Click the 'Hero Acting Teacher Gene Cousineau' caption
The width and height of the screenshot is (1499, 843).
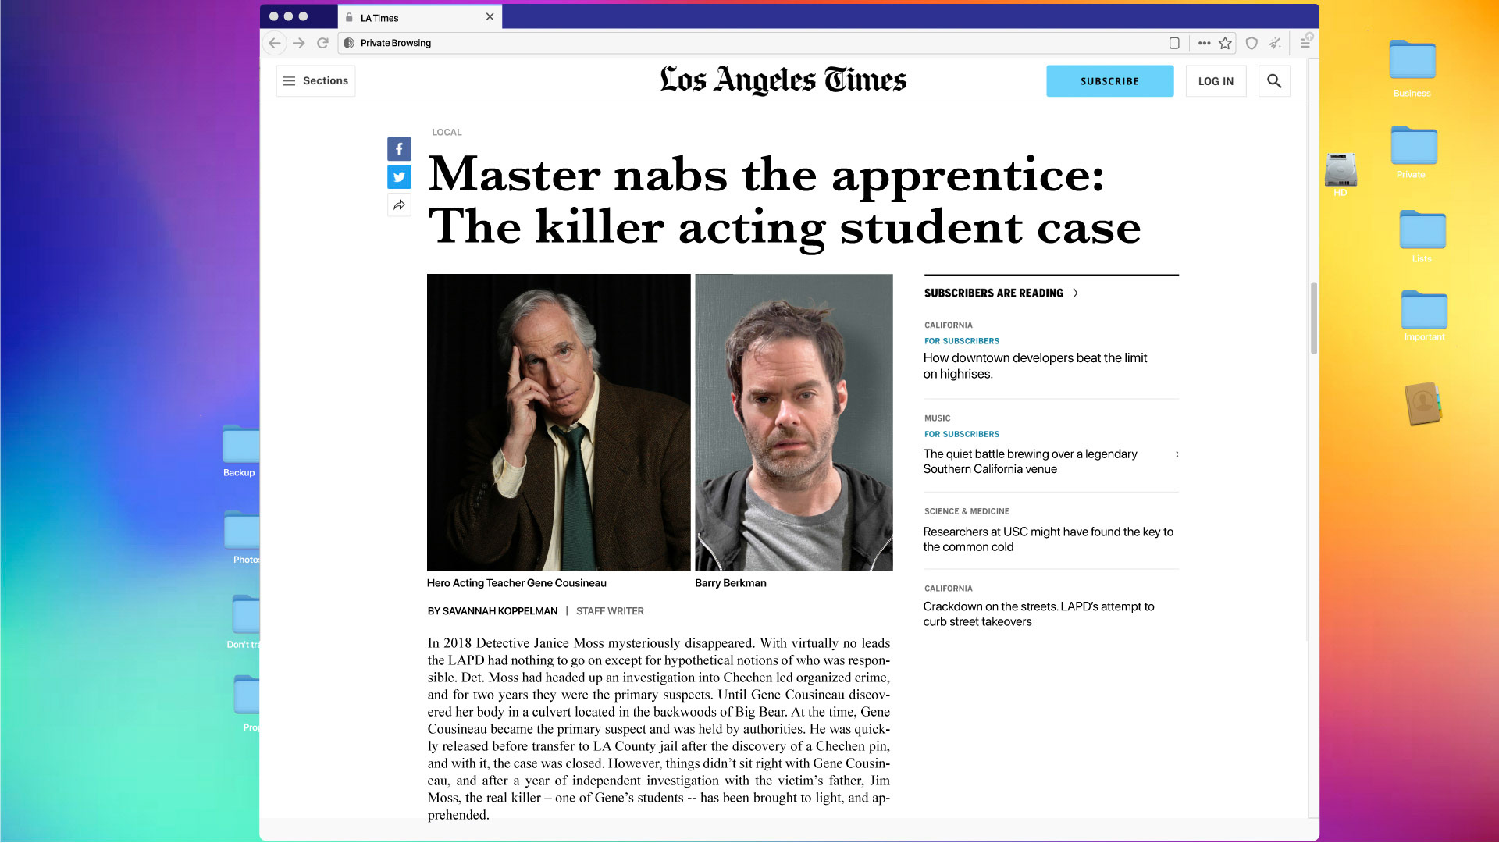click(x=516, y=583)
